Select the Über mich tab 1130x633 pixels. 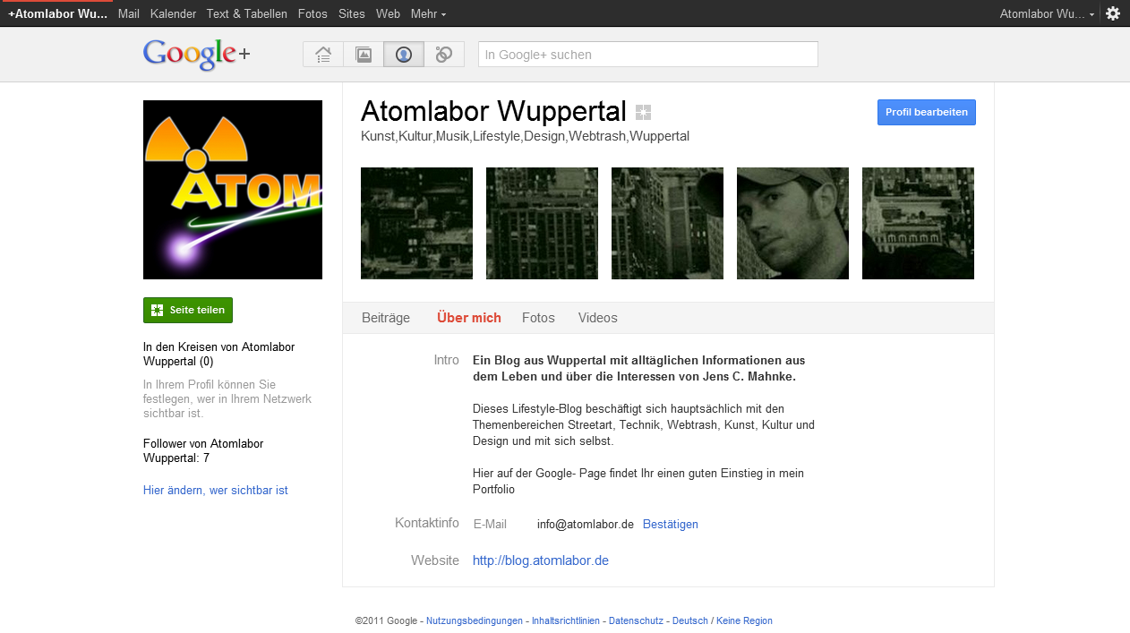(469, 318)
